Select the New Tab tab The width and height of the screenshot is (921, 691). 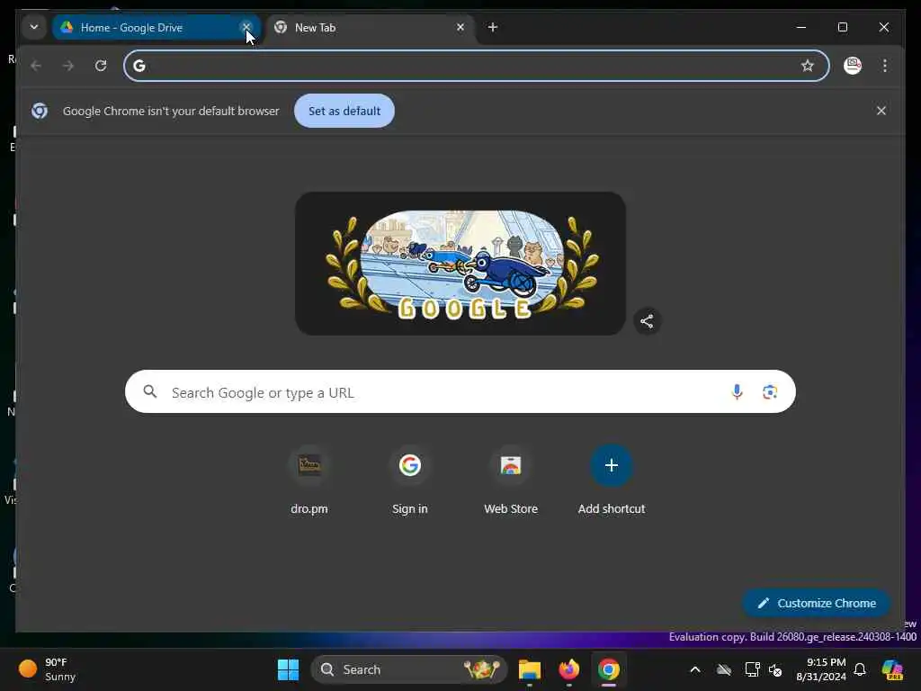[370, 28]
